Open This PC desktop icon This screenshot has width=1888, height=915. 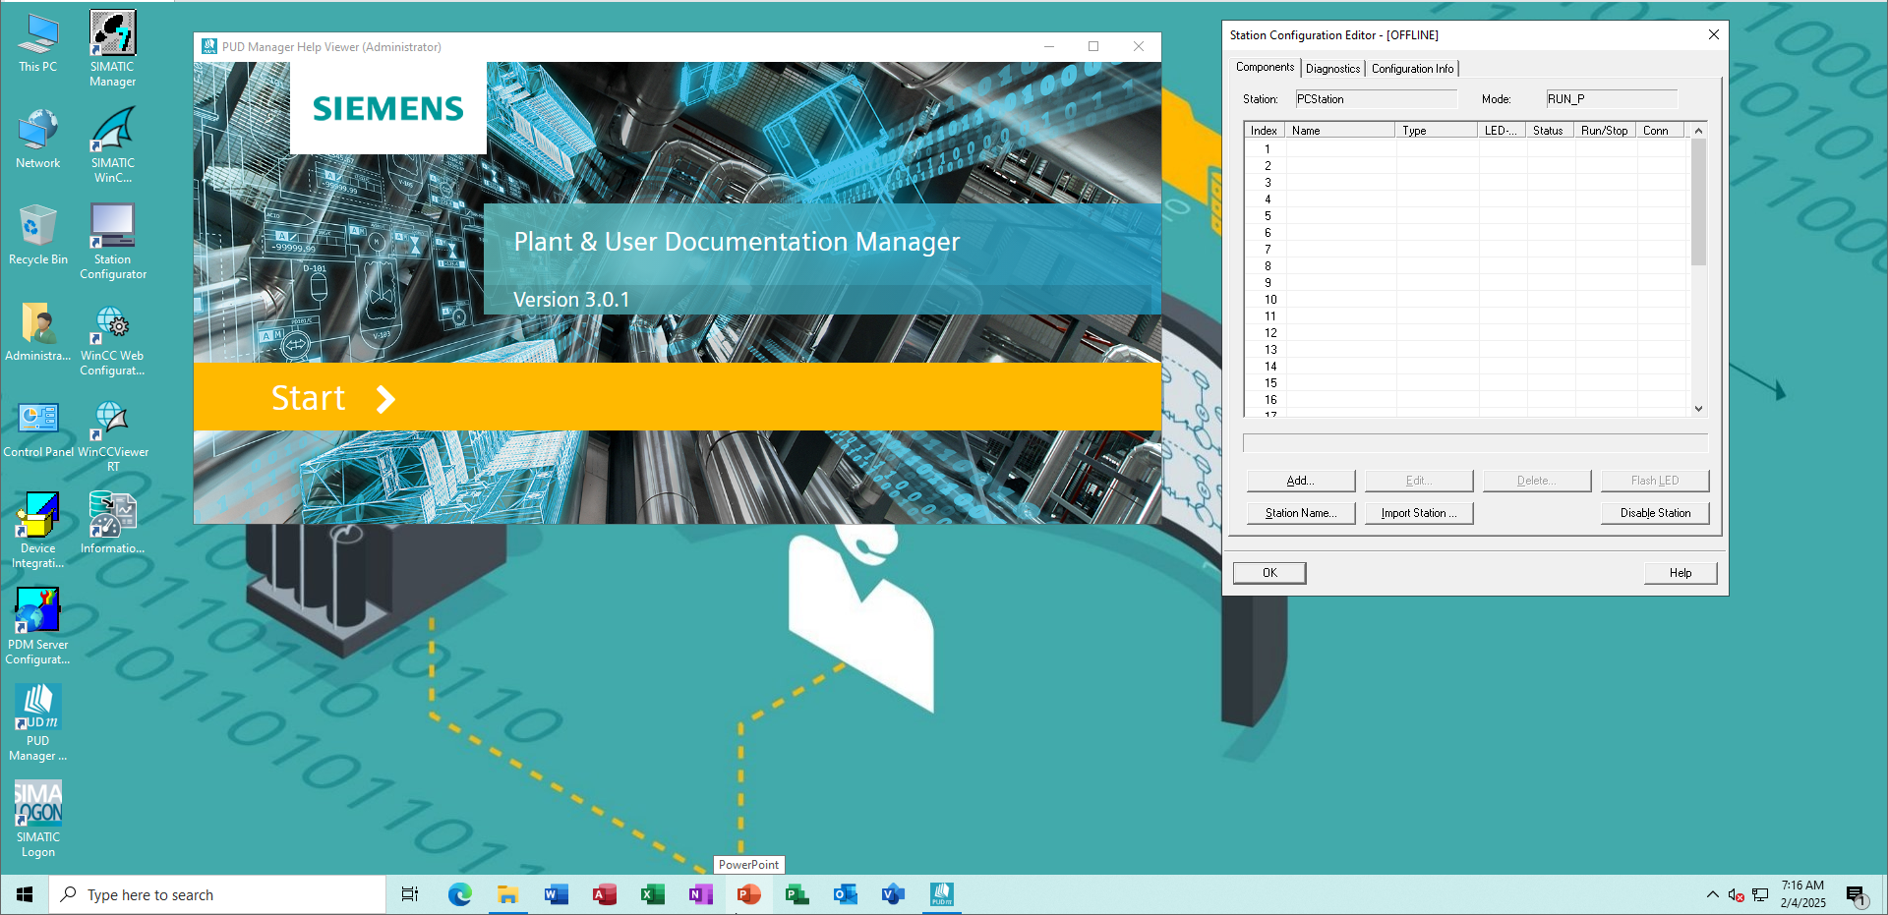tap(38, 42)
